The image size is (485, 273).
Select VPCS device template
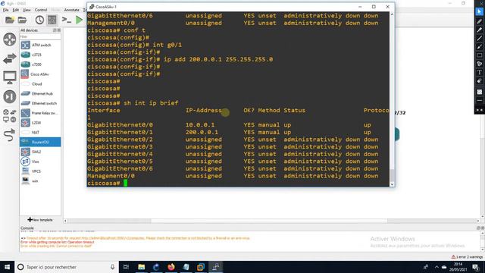point(40,171)
